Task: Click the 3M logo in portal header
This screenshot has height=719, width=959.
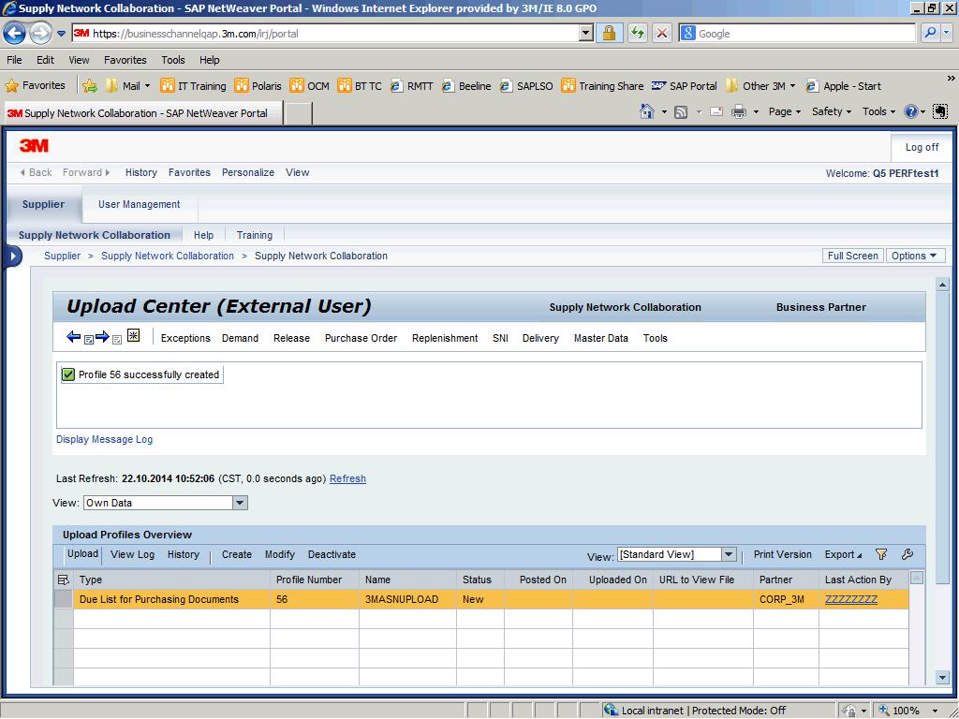Action: click(x=34, y=145)
